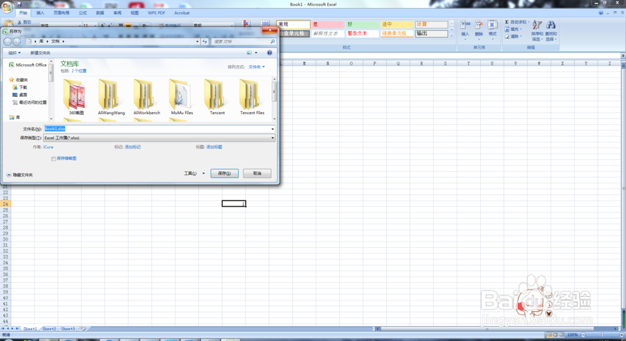Click the forward navigation arrow in dialog
The image size is (626, 341).
(x=16, y=41)
